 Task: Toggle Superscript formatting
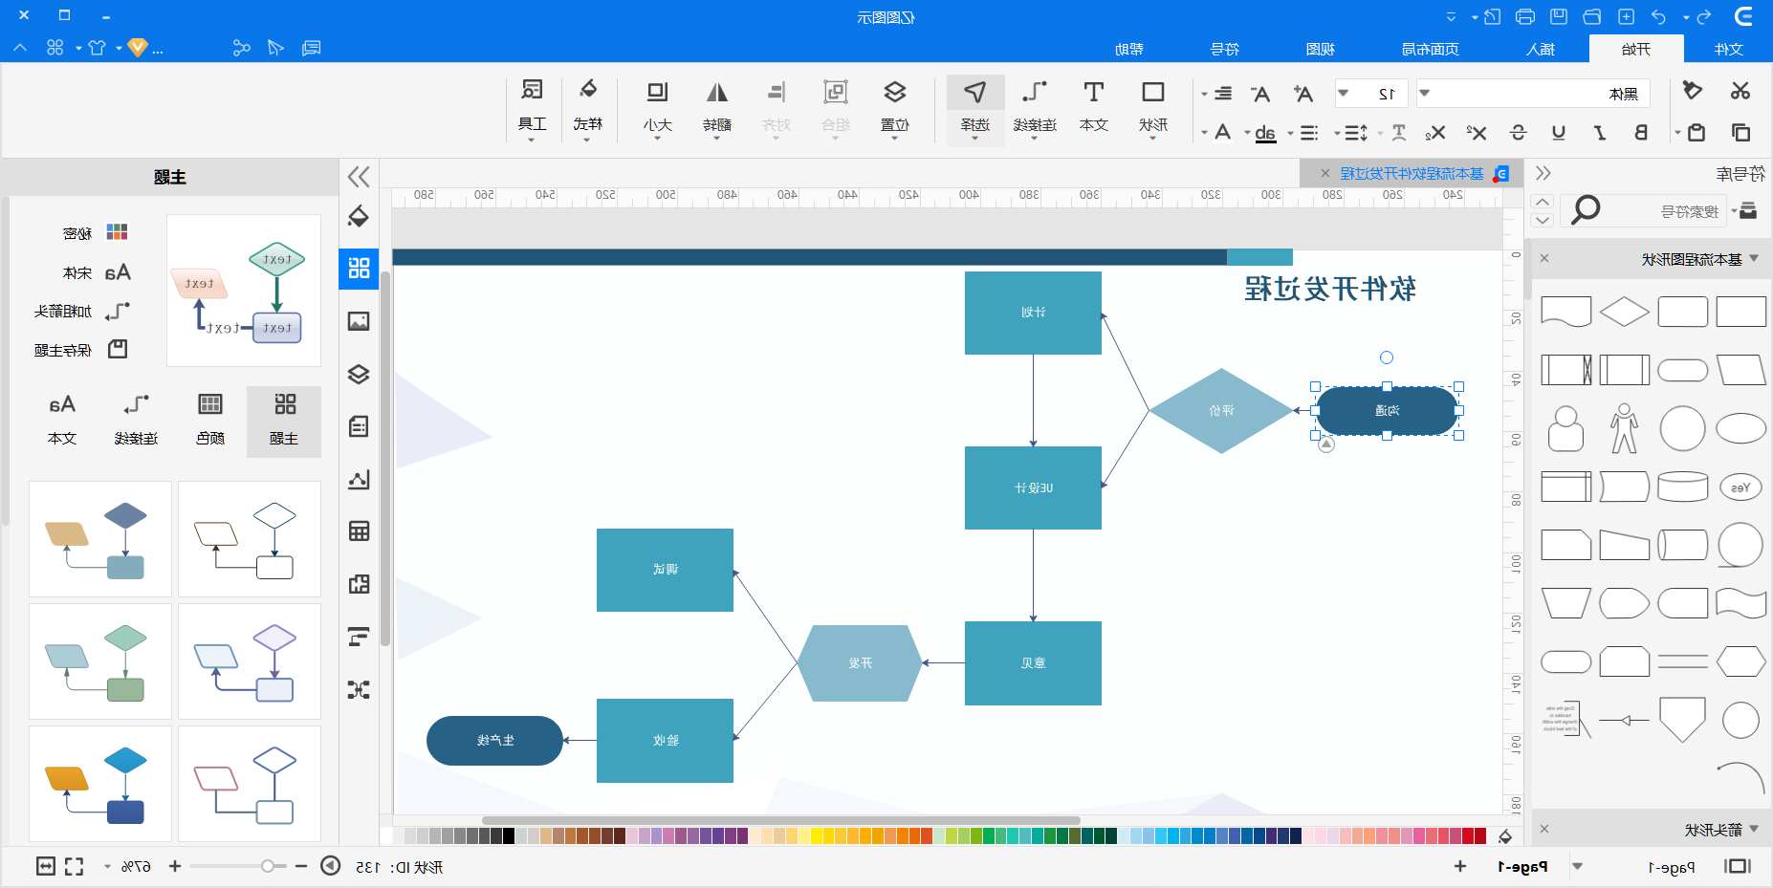(1477, 132)
